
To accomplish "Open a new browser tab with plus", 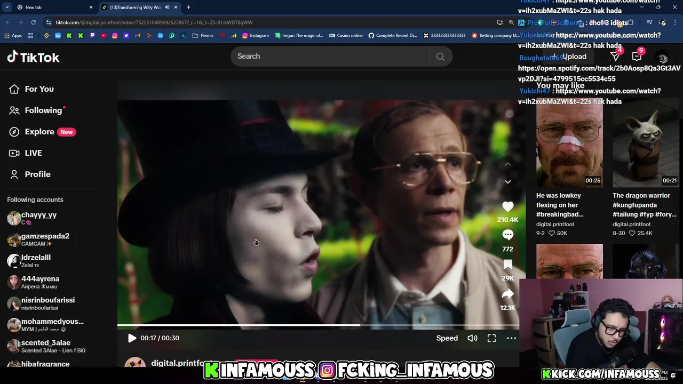I will pyautogui.click(x=188, y=7).
